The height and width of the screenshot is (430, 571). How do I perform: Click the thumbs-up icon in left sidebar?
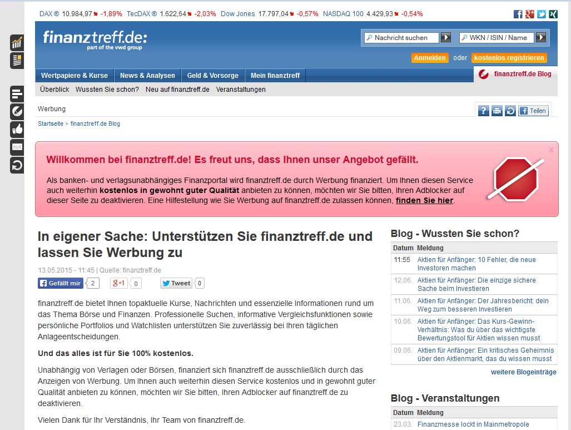[17, 130]
